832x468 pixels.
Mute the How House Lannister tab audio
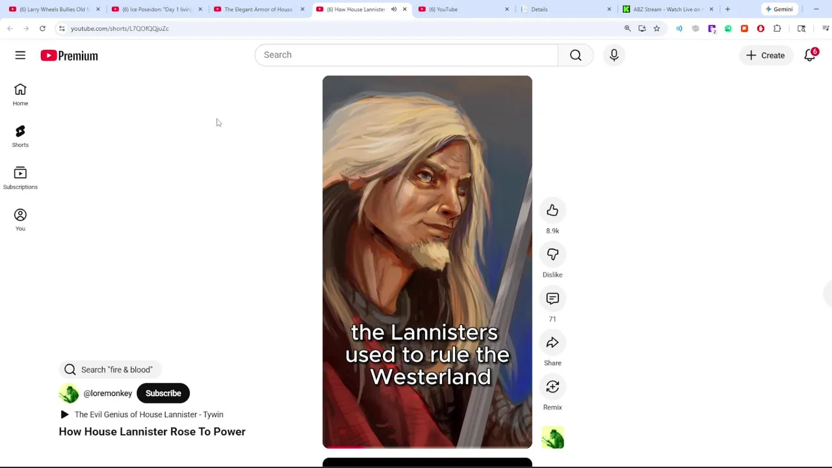click(394, 9)
